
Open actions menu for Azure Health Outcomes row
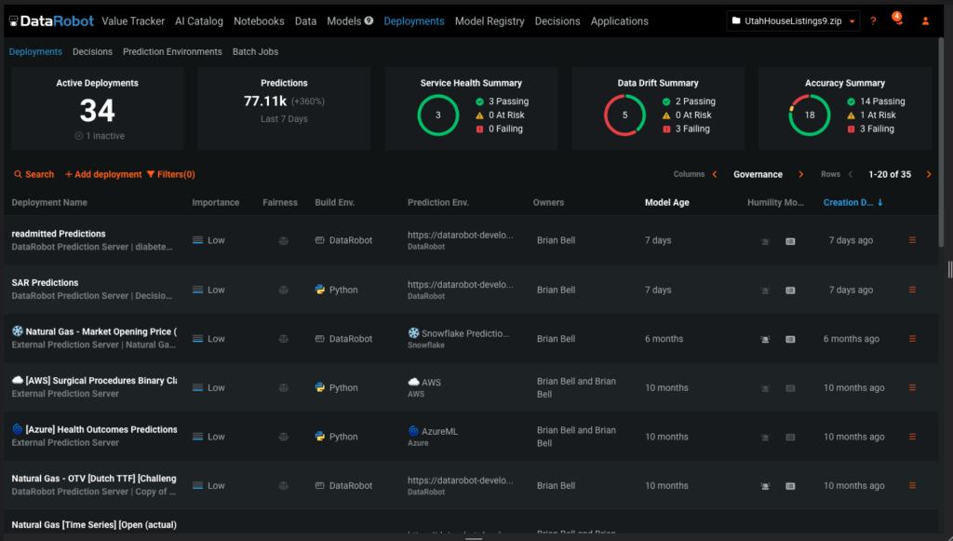pyautogui.click(x=912, y=437)
